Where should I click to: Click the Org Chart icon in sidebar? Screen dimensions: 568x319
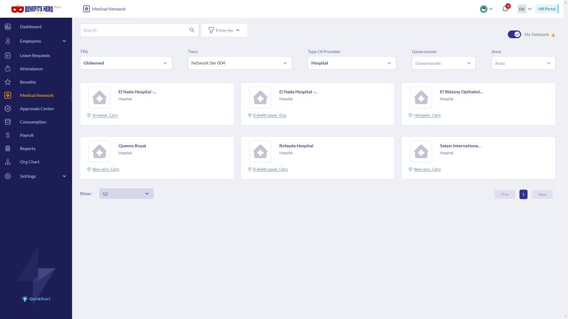coord(8,162)
